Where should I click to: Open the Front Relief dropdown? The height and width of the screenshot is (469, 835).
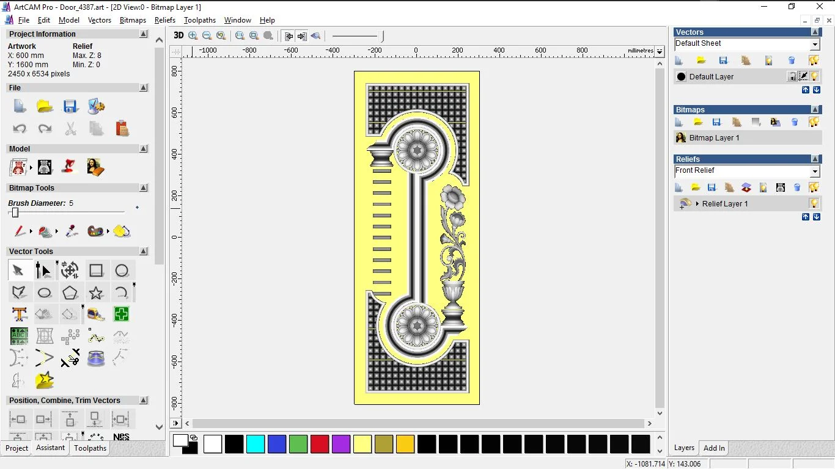[815, 171]
